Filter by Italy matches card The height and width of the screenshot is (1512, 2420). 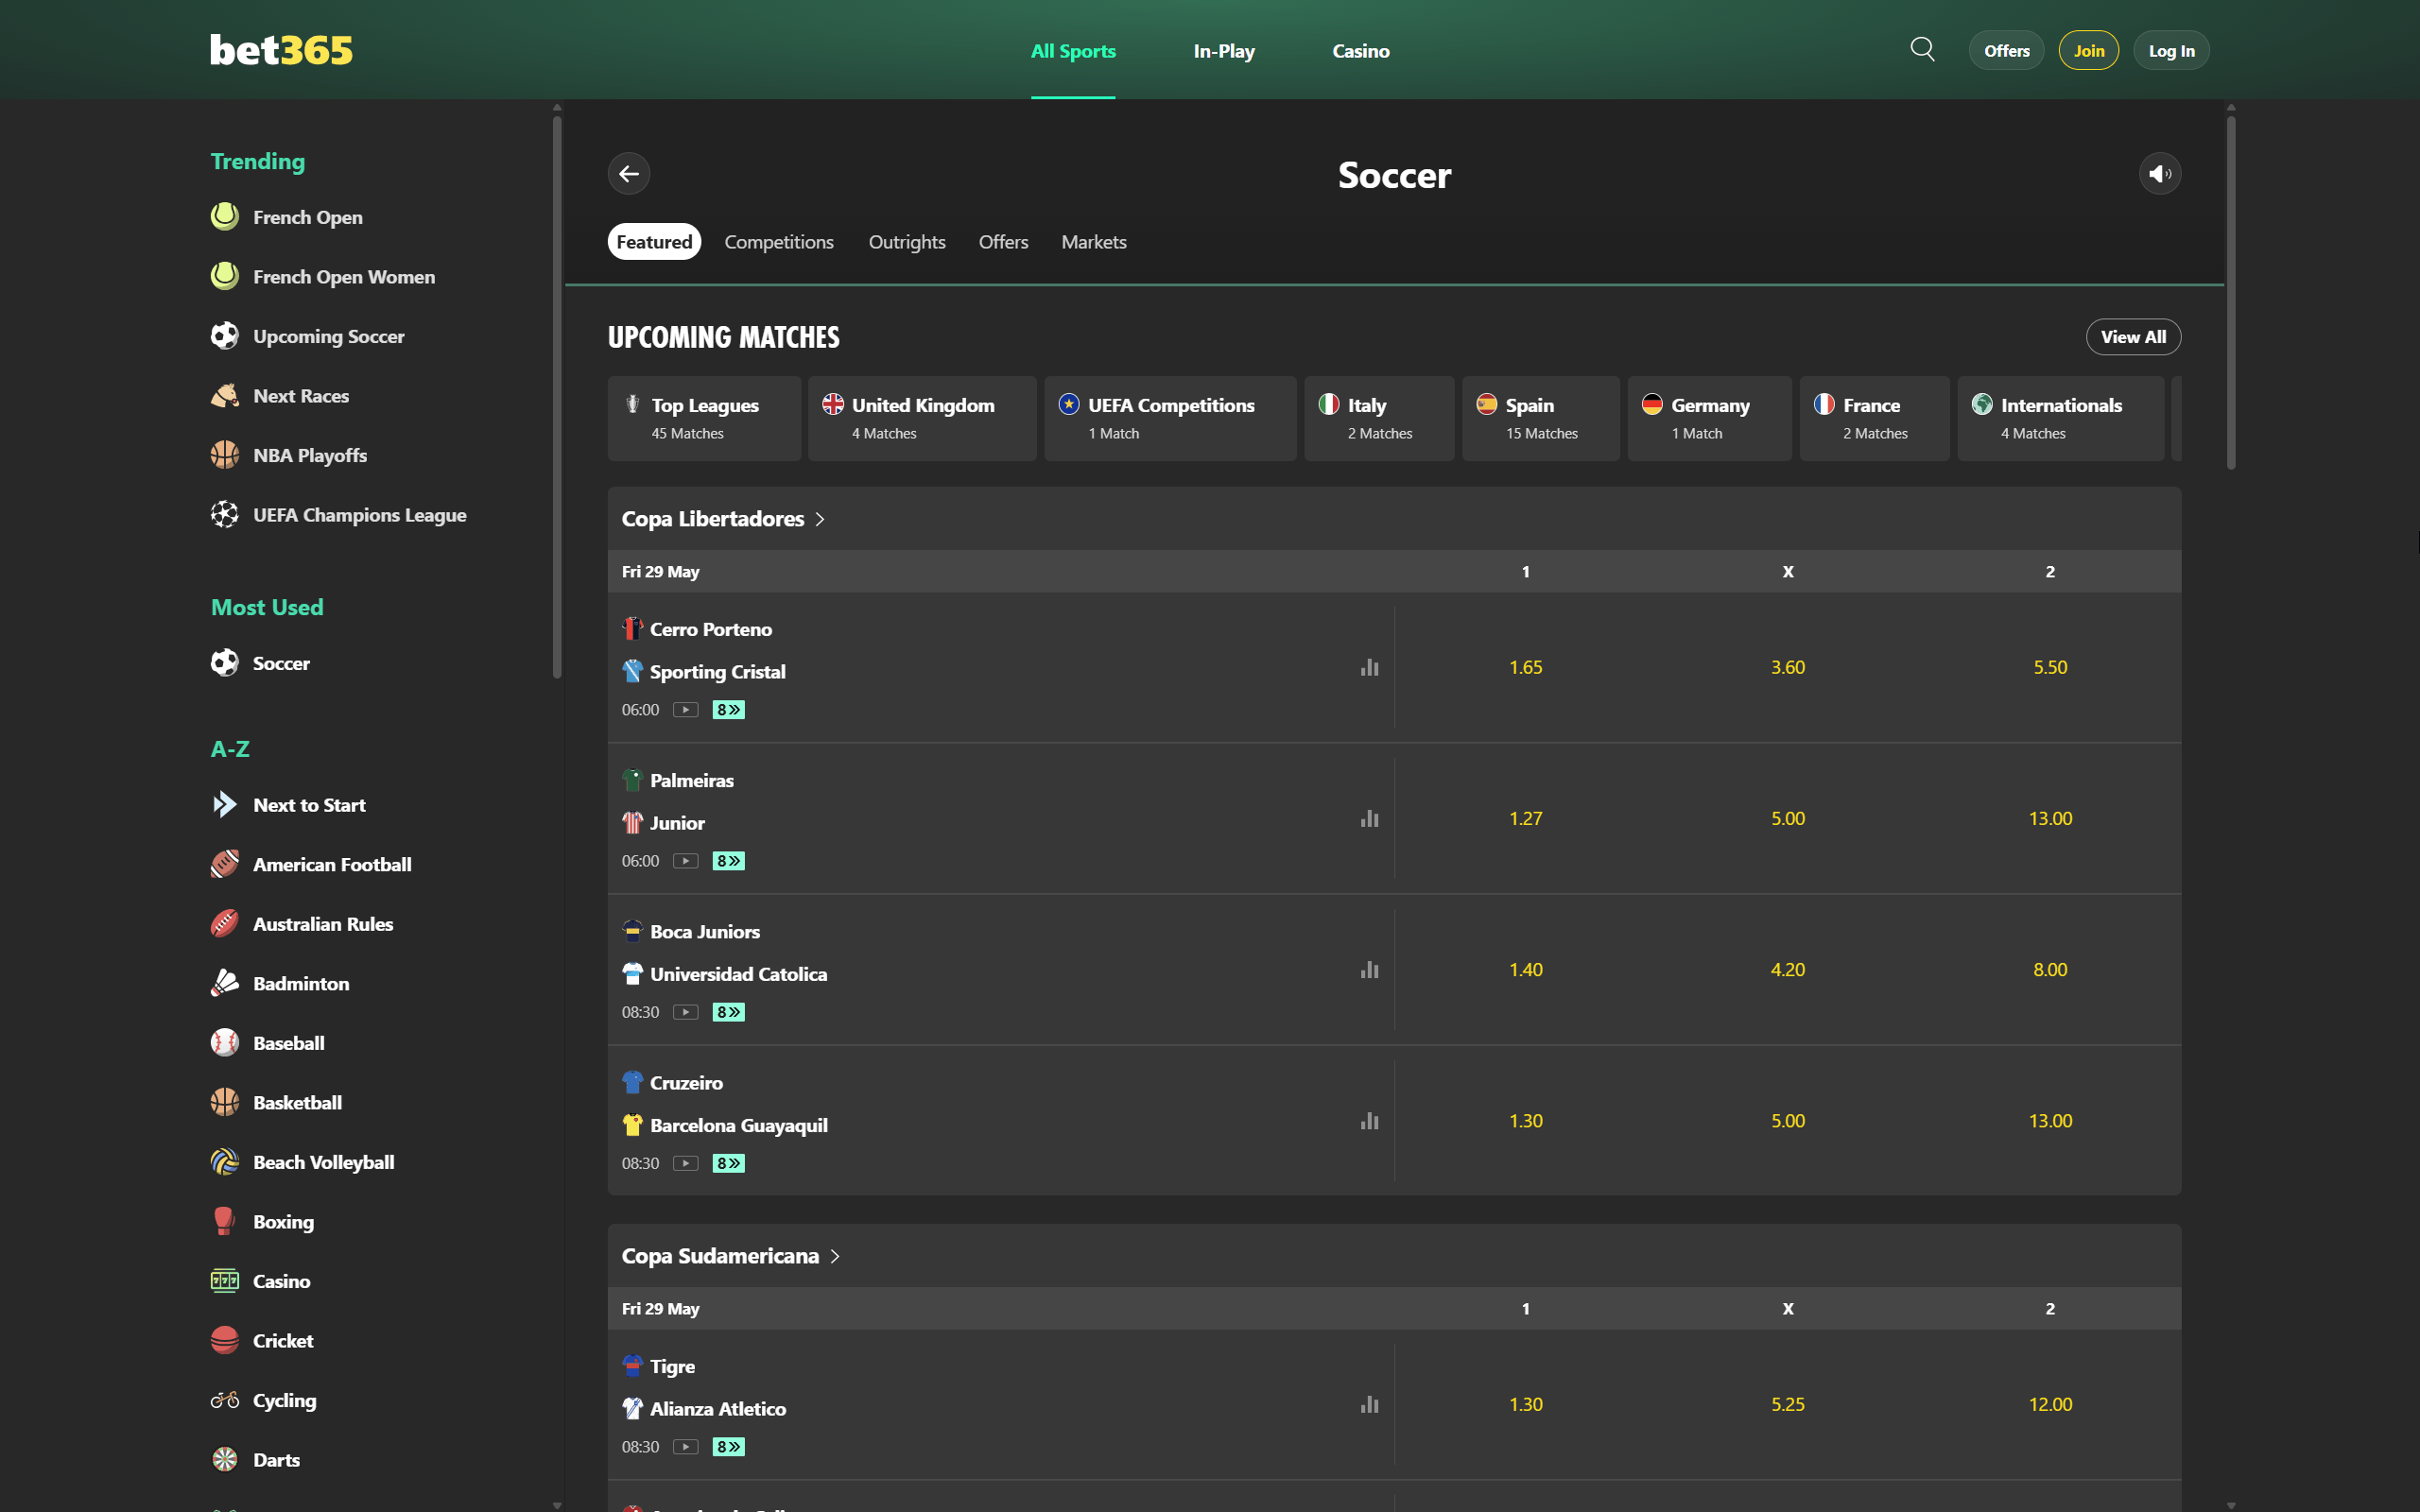(x=1379, y=418)
